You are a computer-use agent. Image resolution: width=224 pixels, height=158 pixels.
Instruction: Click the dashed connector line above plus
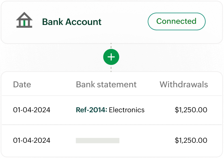[111, 46]
